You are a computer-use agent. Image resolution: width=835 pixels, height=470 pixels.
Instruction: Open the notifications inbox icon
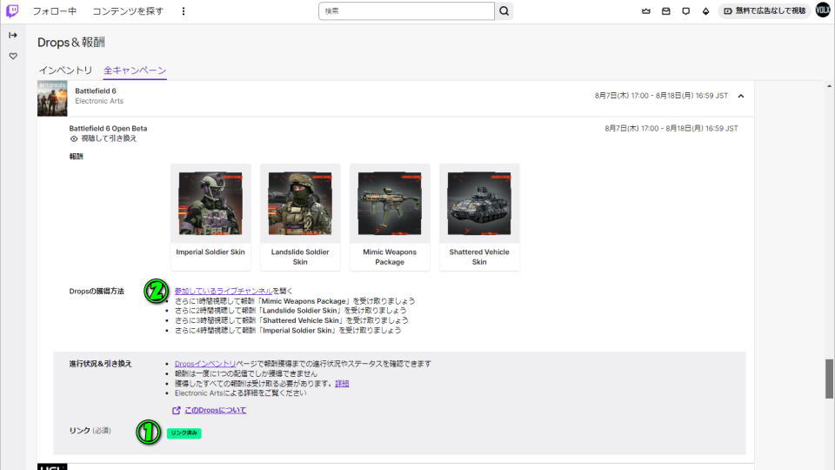click(665, 11)
